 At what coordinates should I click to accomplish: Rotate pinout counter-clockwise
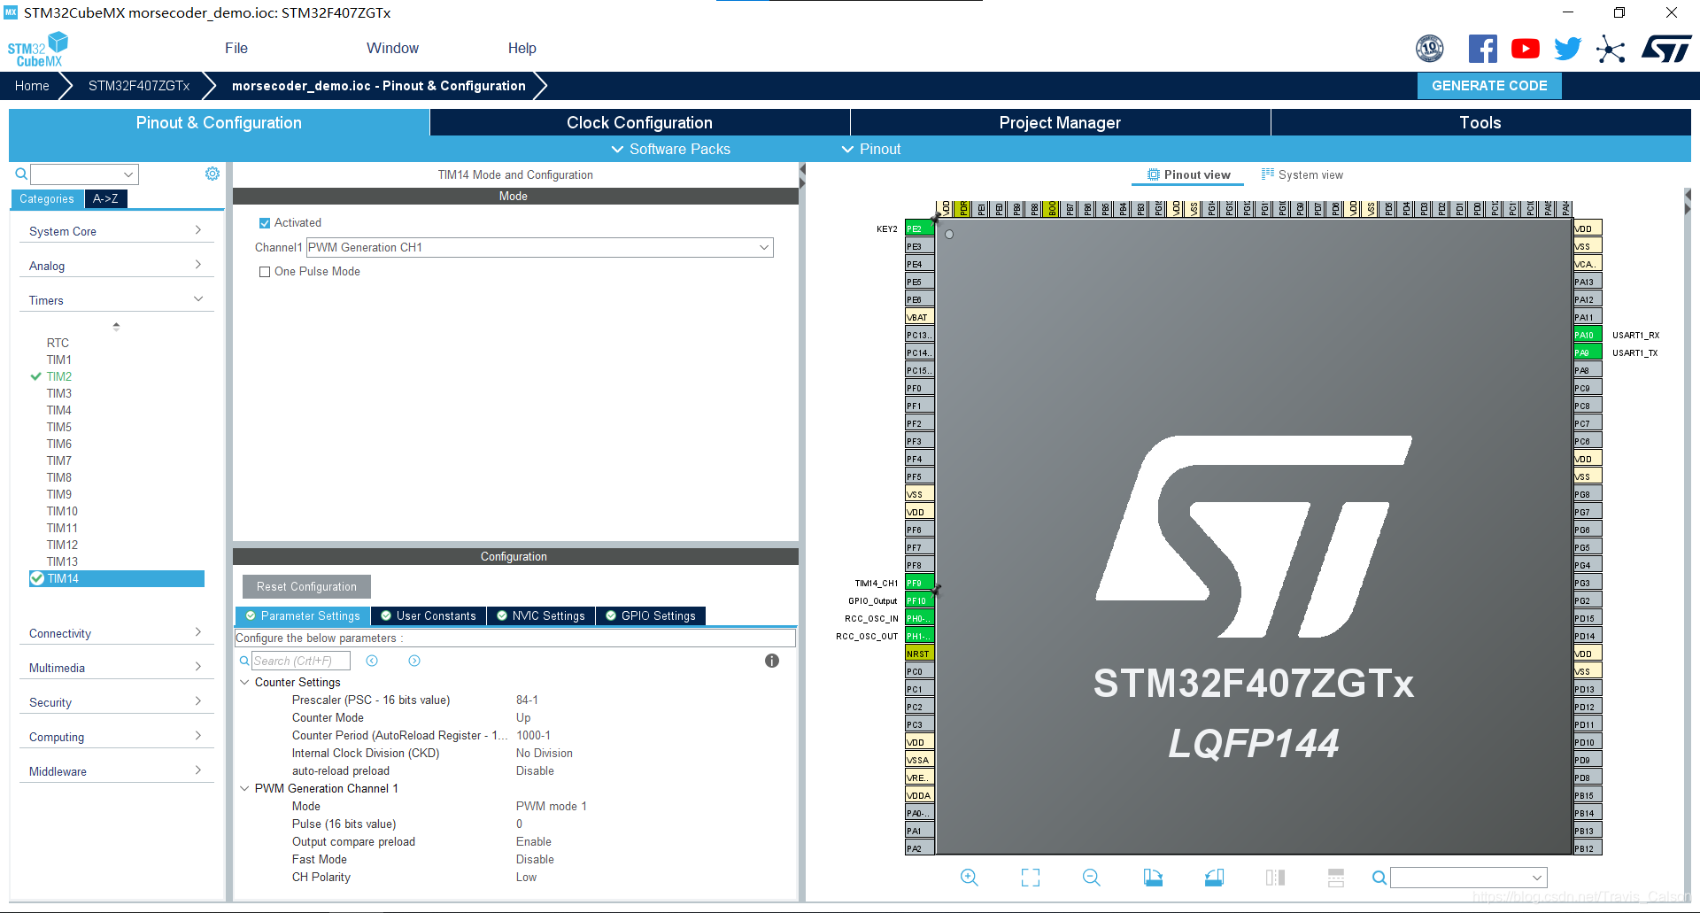[1214, 877]
